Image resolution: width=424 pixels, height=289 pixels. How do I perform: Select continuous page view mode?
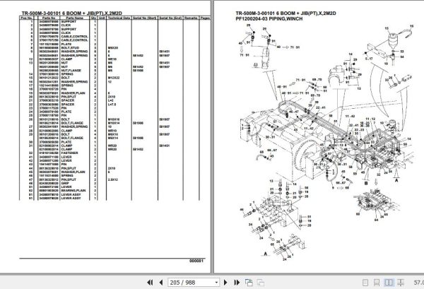click(377, 283)
